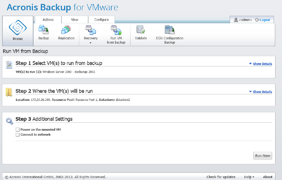Viewport: 282px width, 180px height.
Task: Open ESXi Configuration Backup
Action: pos(169,30)
